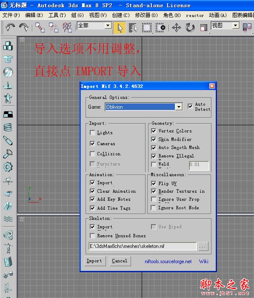Click the Undo arrow in toolbar
Screen dimensions: 254x298
pos(10,27)
